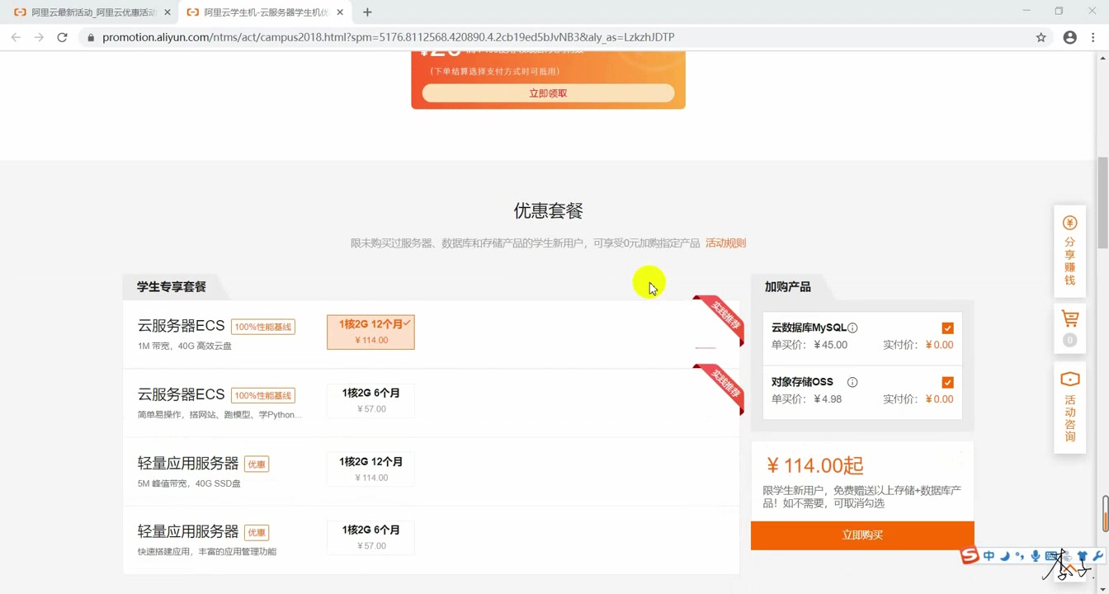Viewport: 1109px width, 594px height.
Task: Go back to the previous page
Action: 16,37
